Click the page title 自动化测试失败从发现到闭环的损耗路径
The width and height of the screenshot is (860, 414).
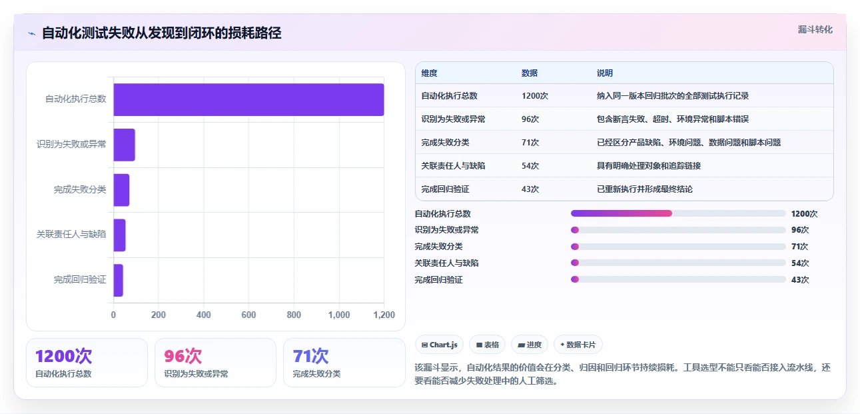pos(162,33)
